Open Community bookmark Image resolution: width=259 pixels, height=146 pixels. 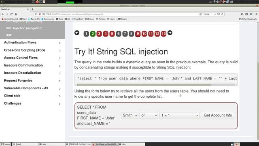(48, 19)
